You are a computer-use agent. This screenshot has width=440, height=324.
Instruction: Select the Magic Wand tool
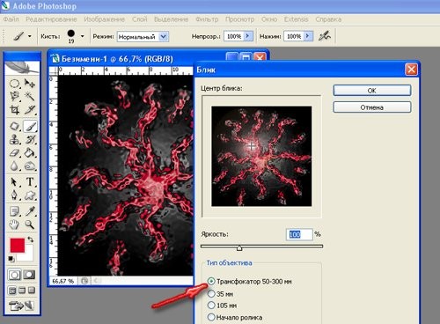click(30, 96)
